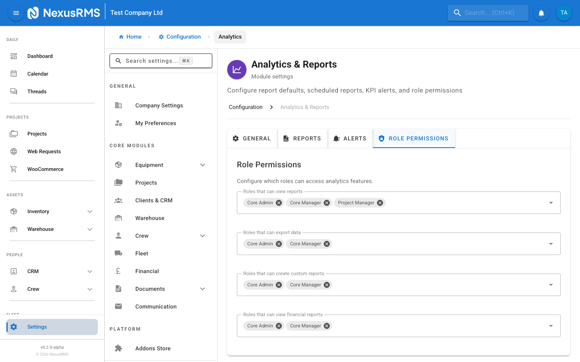Click the Financial pound icon

click(118, 271)
